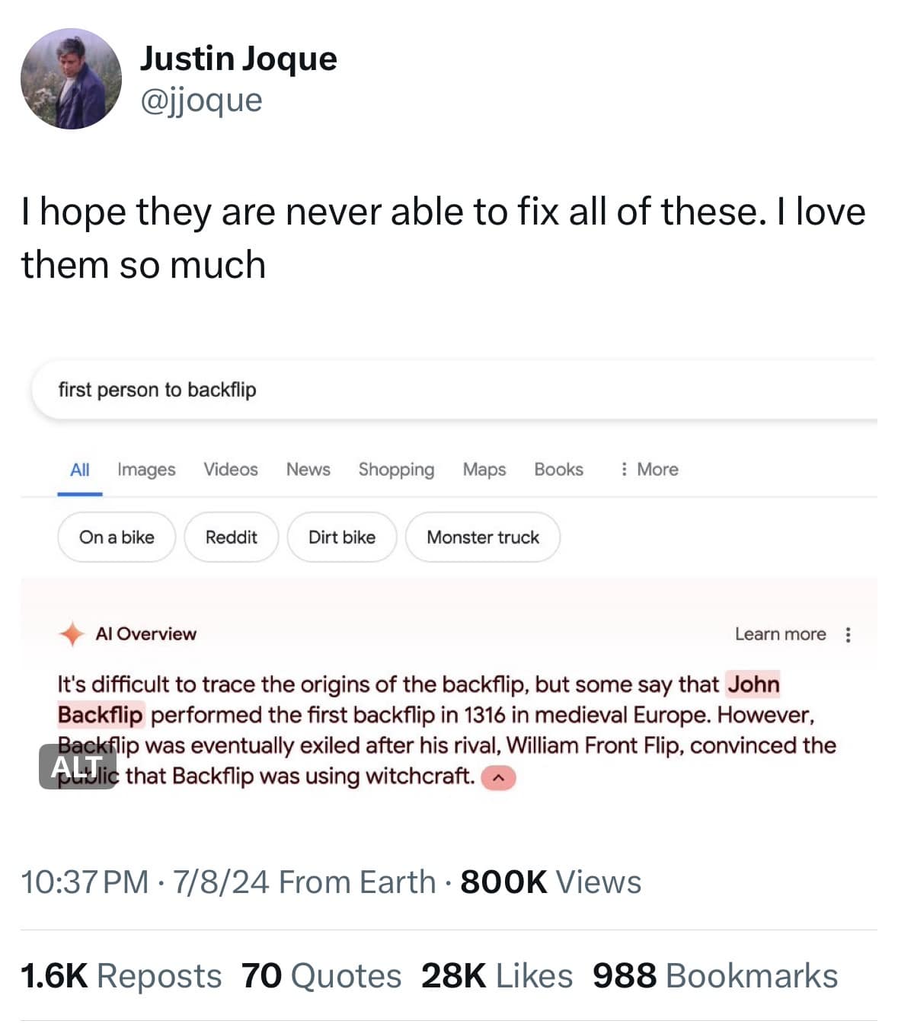Switch to the News tab
898x1027 pixels.
[x=308, y=470]
